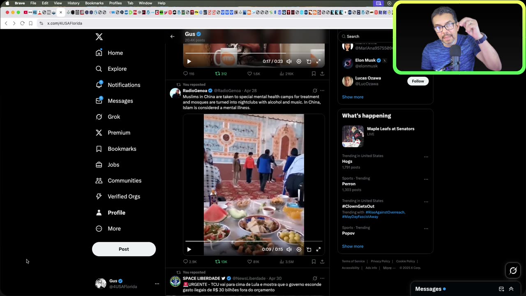Open picture-in-picture on the RadioGenoa video

point(309,249)
